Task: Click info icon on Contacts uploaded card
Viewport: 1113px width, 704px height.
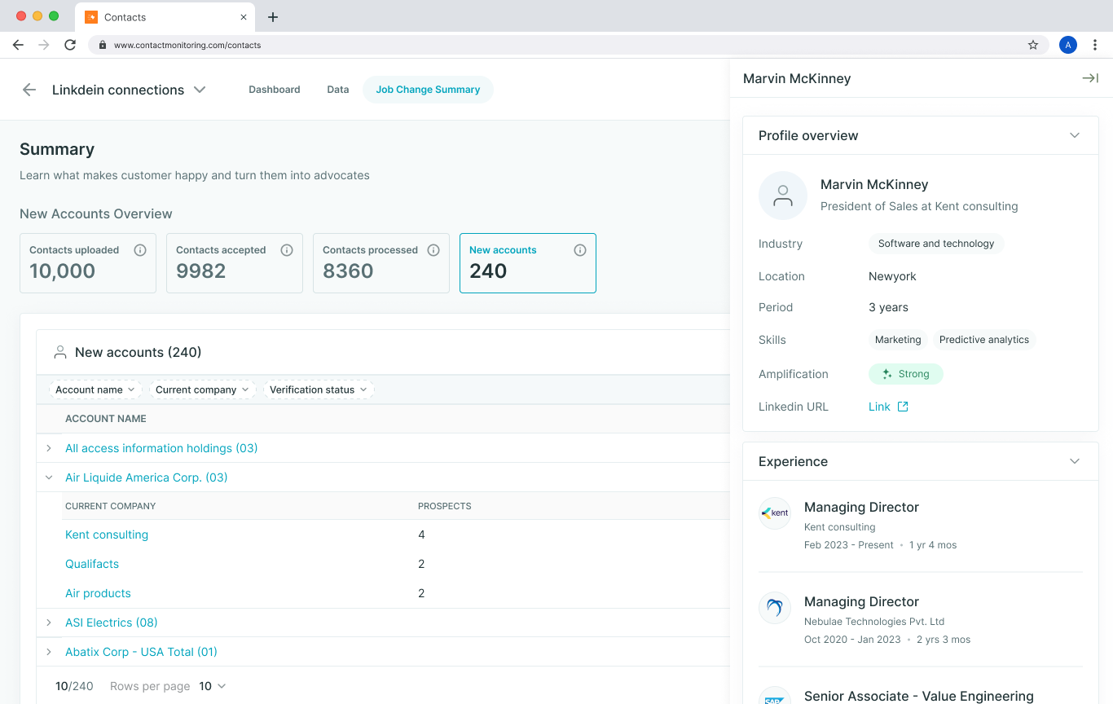Action: point(140,250)
